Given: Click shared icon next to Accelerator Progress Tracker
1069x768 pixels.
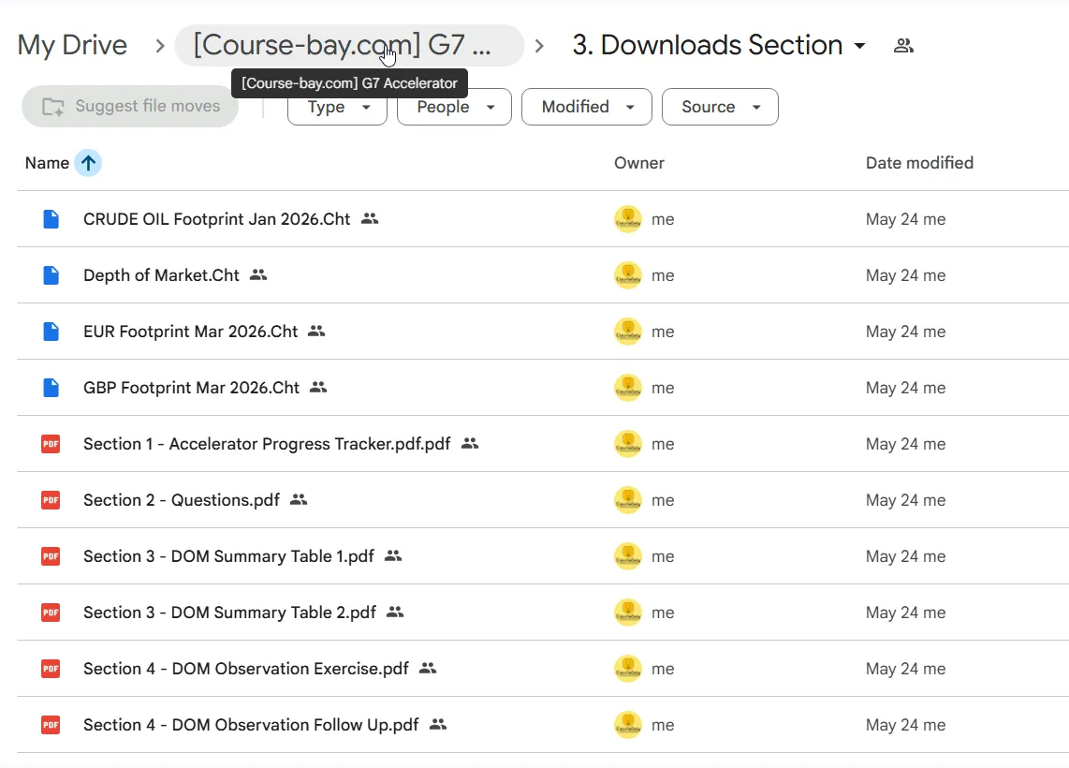Looking at the screenshot, I should point(470,443).
